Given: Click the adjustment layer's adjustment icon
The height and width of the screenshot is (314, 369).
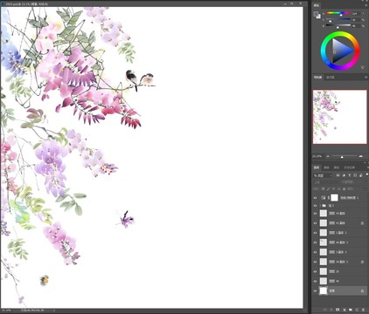Looking at the screenshot, I should [x=324, y=198].
